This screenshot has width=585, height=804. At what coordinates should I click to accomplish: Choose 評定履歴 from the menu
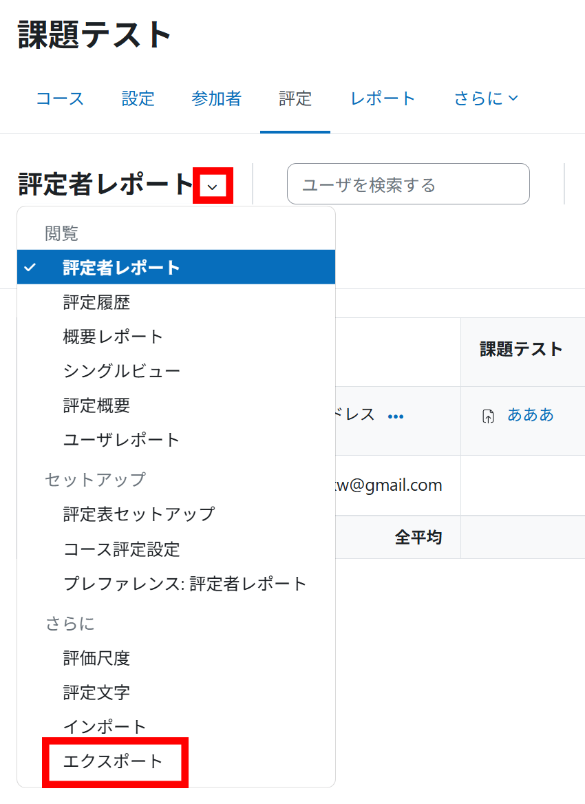(x=96, y=302)
